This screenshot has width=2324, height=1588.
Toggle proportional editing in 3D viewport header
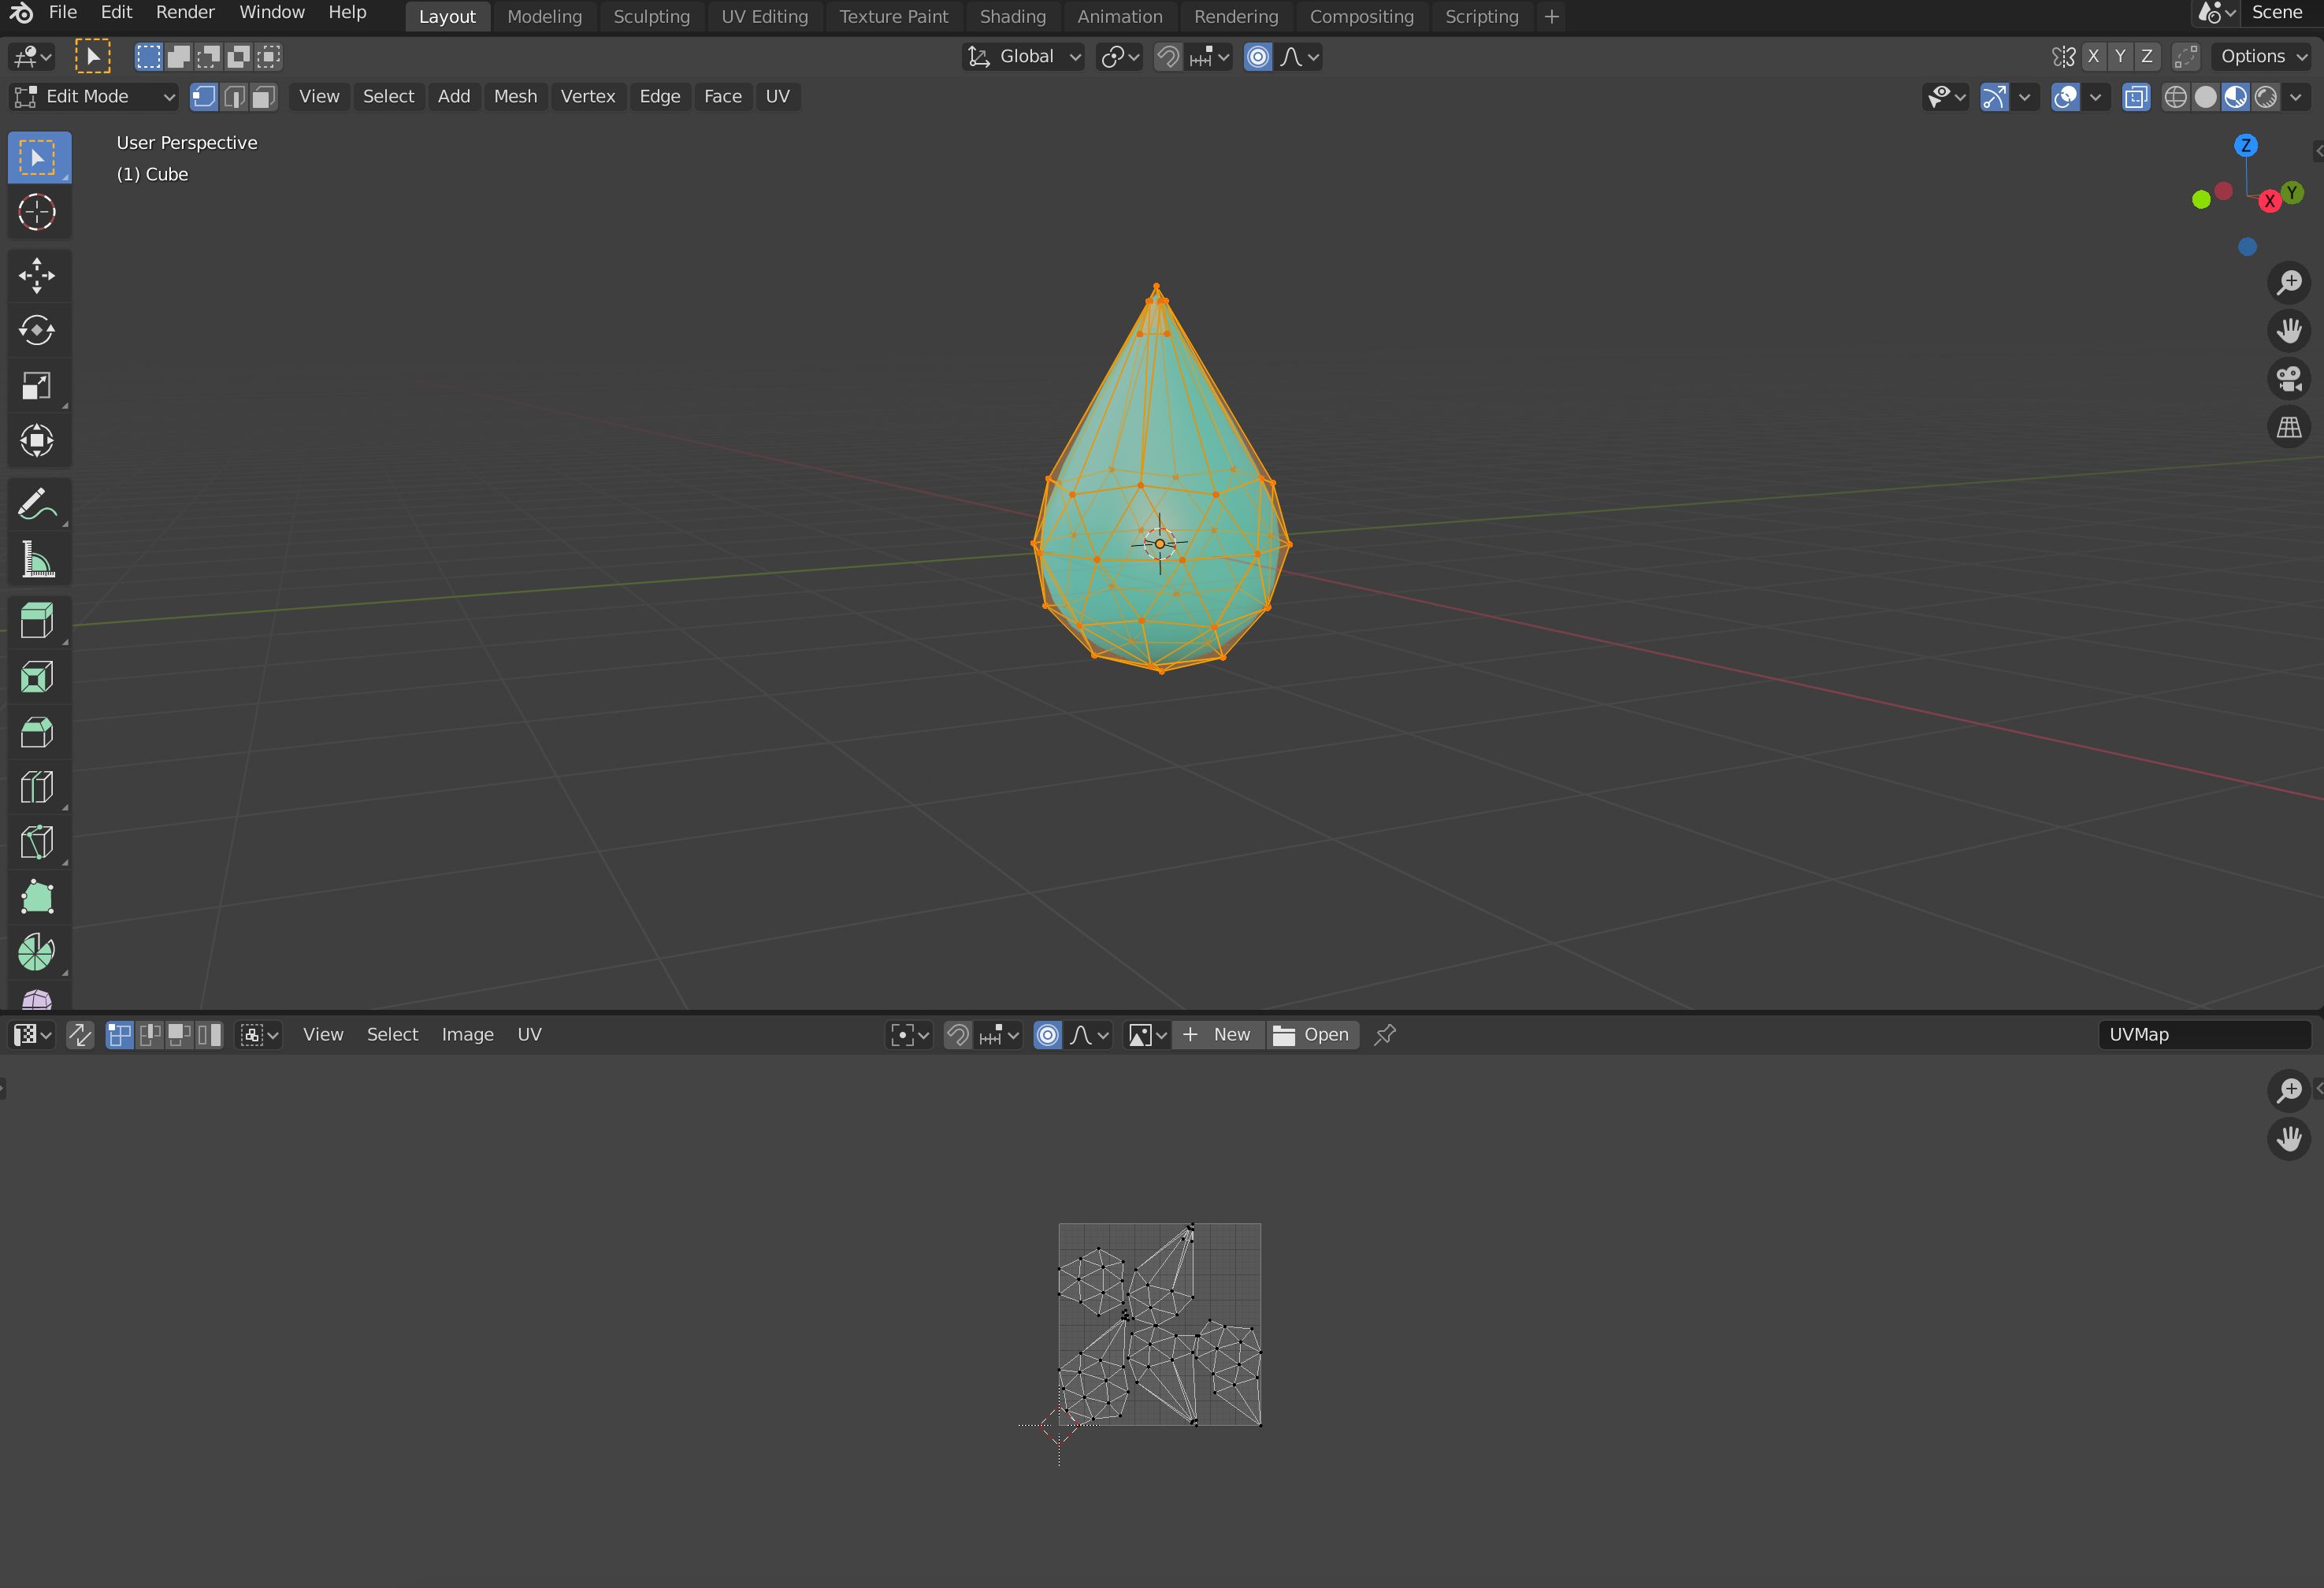1258,57
